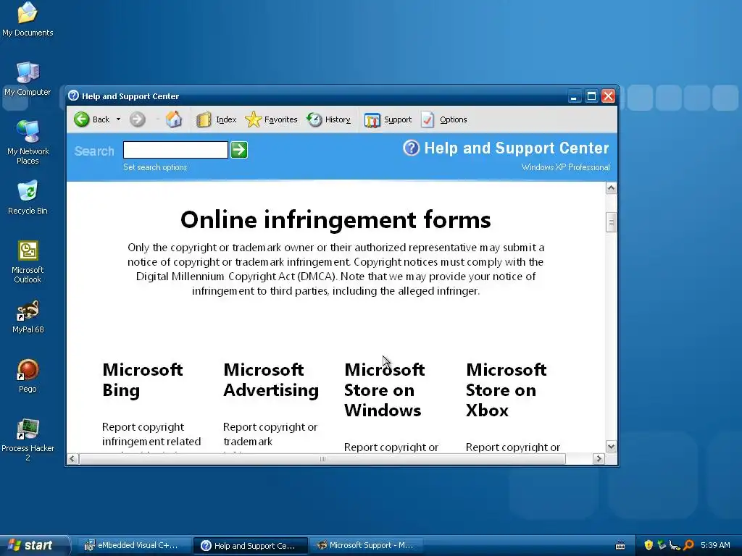742x556 pixels.
Task: Go to Help Center home page icon
Action: (174, 119)
